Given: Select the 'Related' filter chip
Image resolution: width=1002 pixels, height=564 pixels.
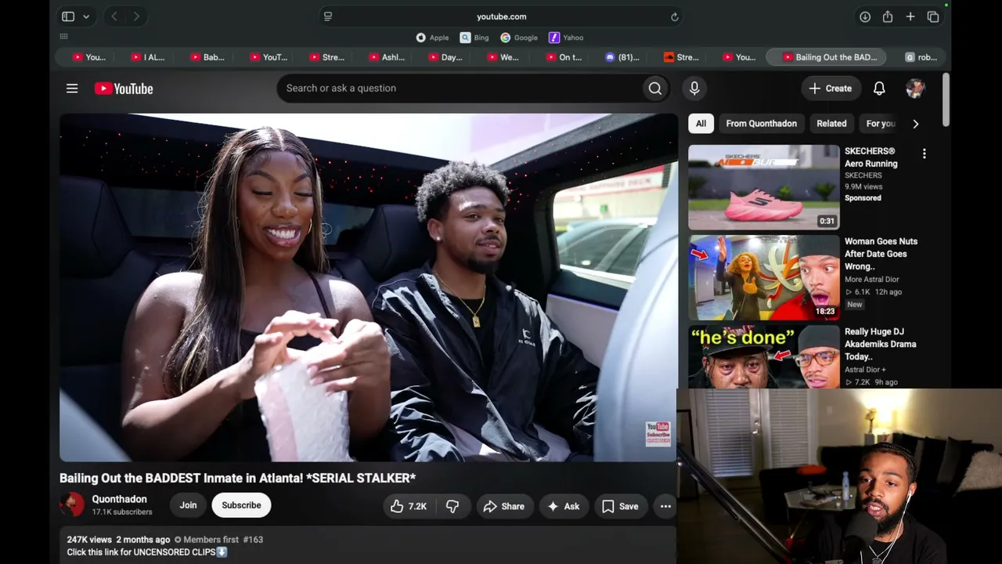Looking at the screenshot, I should 831,124.
